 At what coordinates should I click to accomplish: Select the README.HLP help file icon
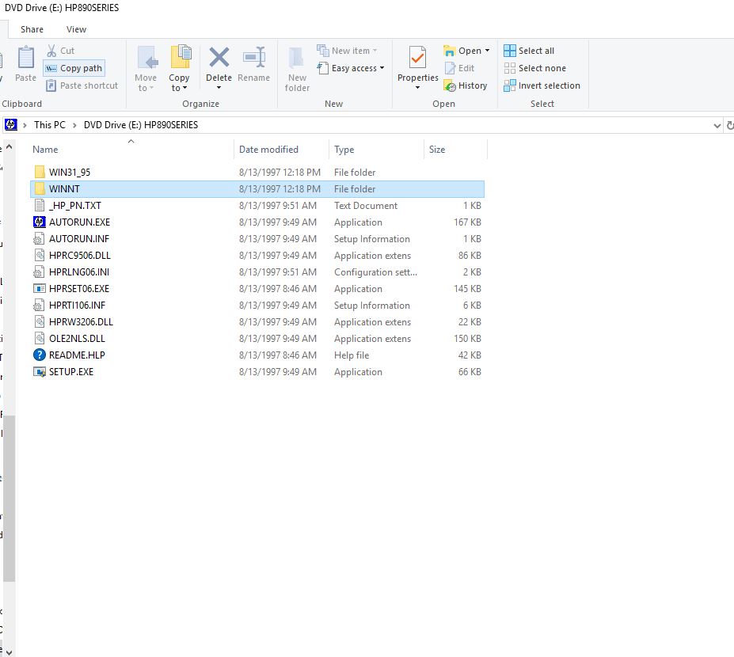pos(40,355)
